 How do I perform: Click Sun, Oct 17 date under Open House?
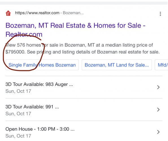[x=18, y=136]
